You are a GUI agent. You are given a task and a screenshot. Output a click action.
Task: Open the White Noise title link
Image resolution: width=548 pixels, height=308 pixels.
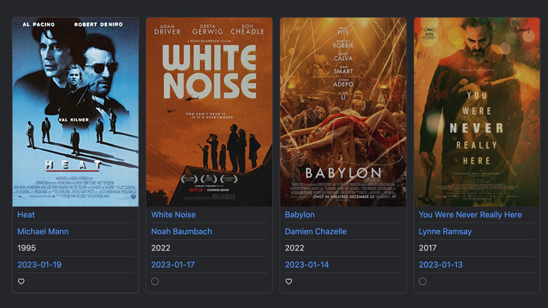[x=173, y=215]
